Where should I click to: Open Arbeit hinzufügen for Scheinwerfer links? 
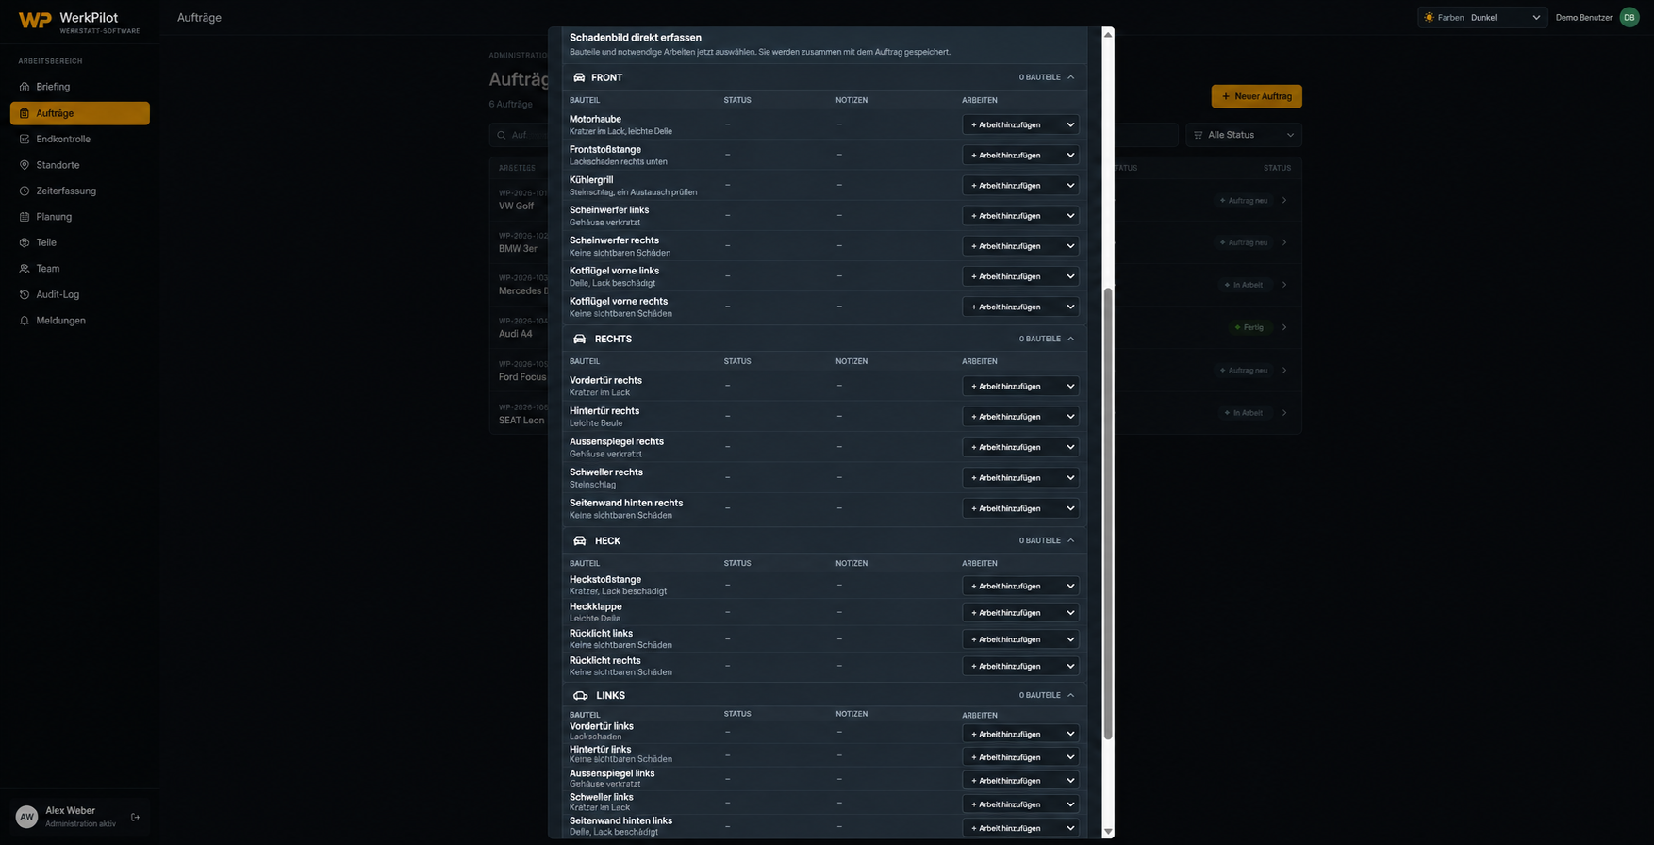coord(1020,216)
